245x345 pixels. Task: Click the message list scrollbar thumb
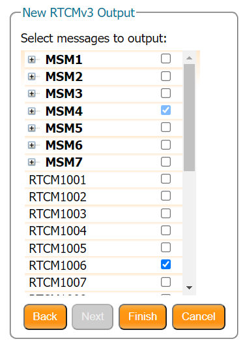pyautogui.click(x=190, y=118)
